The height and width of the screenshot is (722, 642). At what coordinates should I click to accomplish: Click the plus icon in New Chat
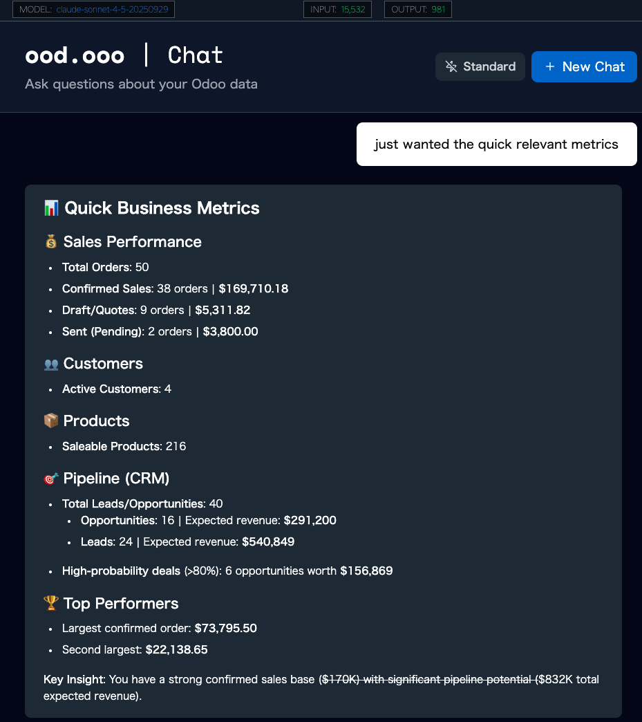tap(550, 66)
